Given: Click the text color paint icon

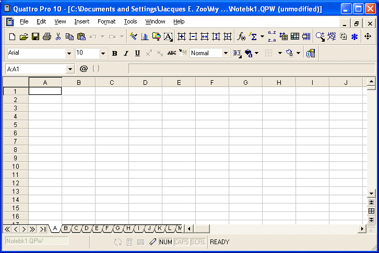Looking at the screenshot, I should click(248, 53).
